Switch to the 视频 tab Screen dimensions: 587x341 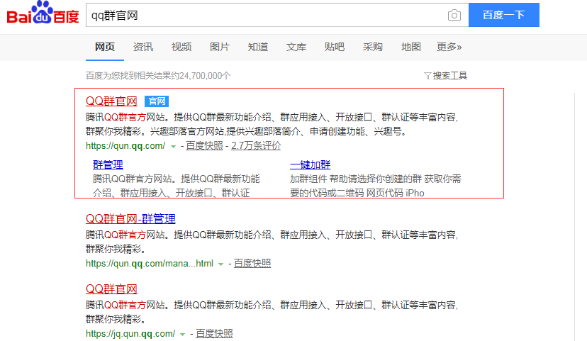181,47
